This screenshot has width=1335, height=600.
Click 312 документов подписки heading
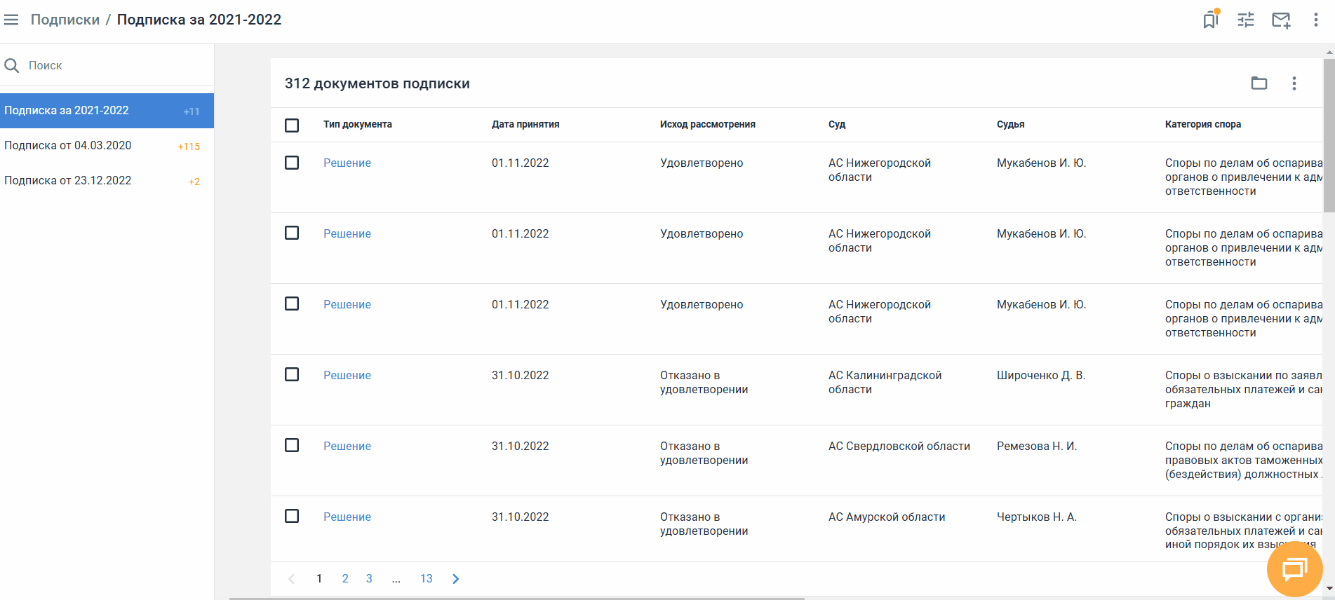click(x=377, y=83)
